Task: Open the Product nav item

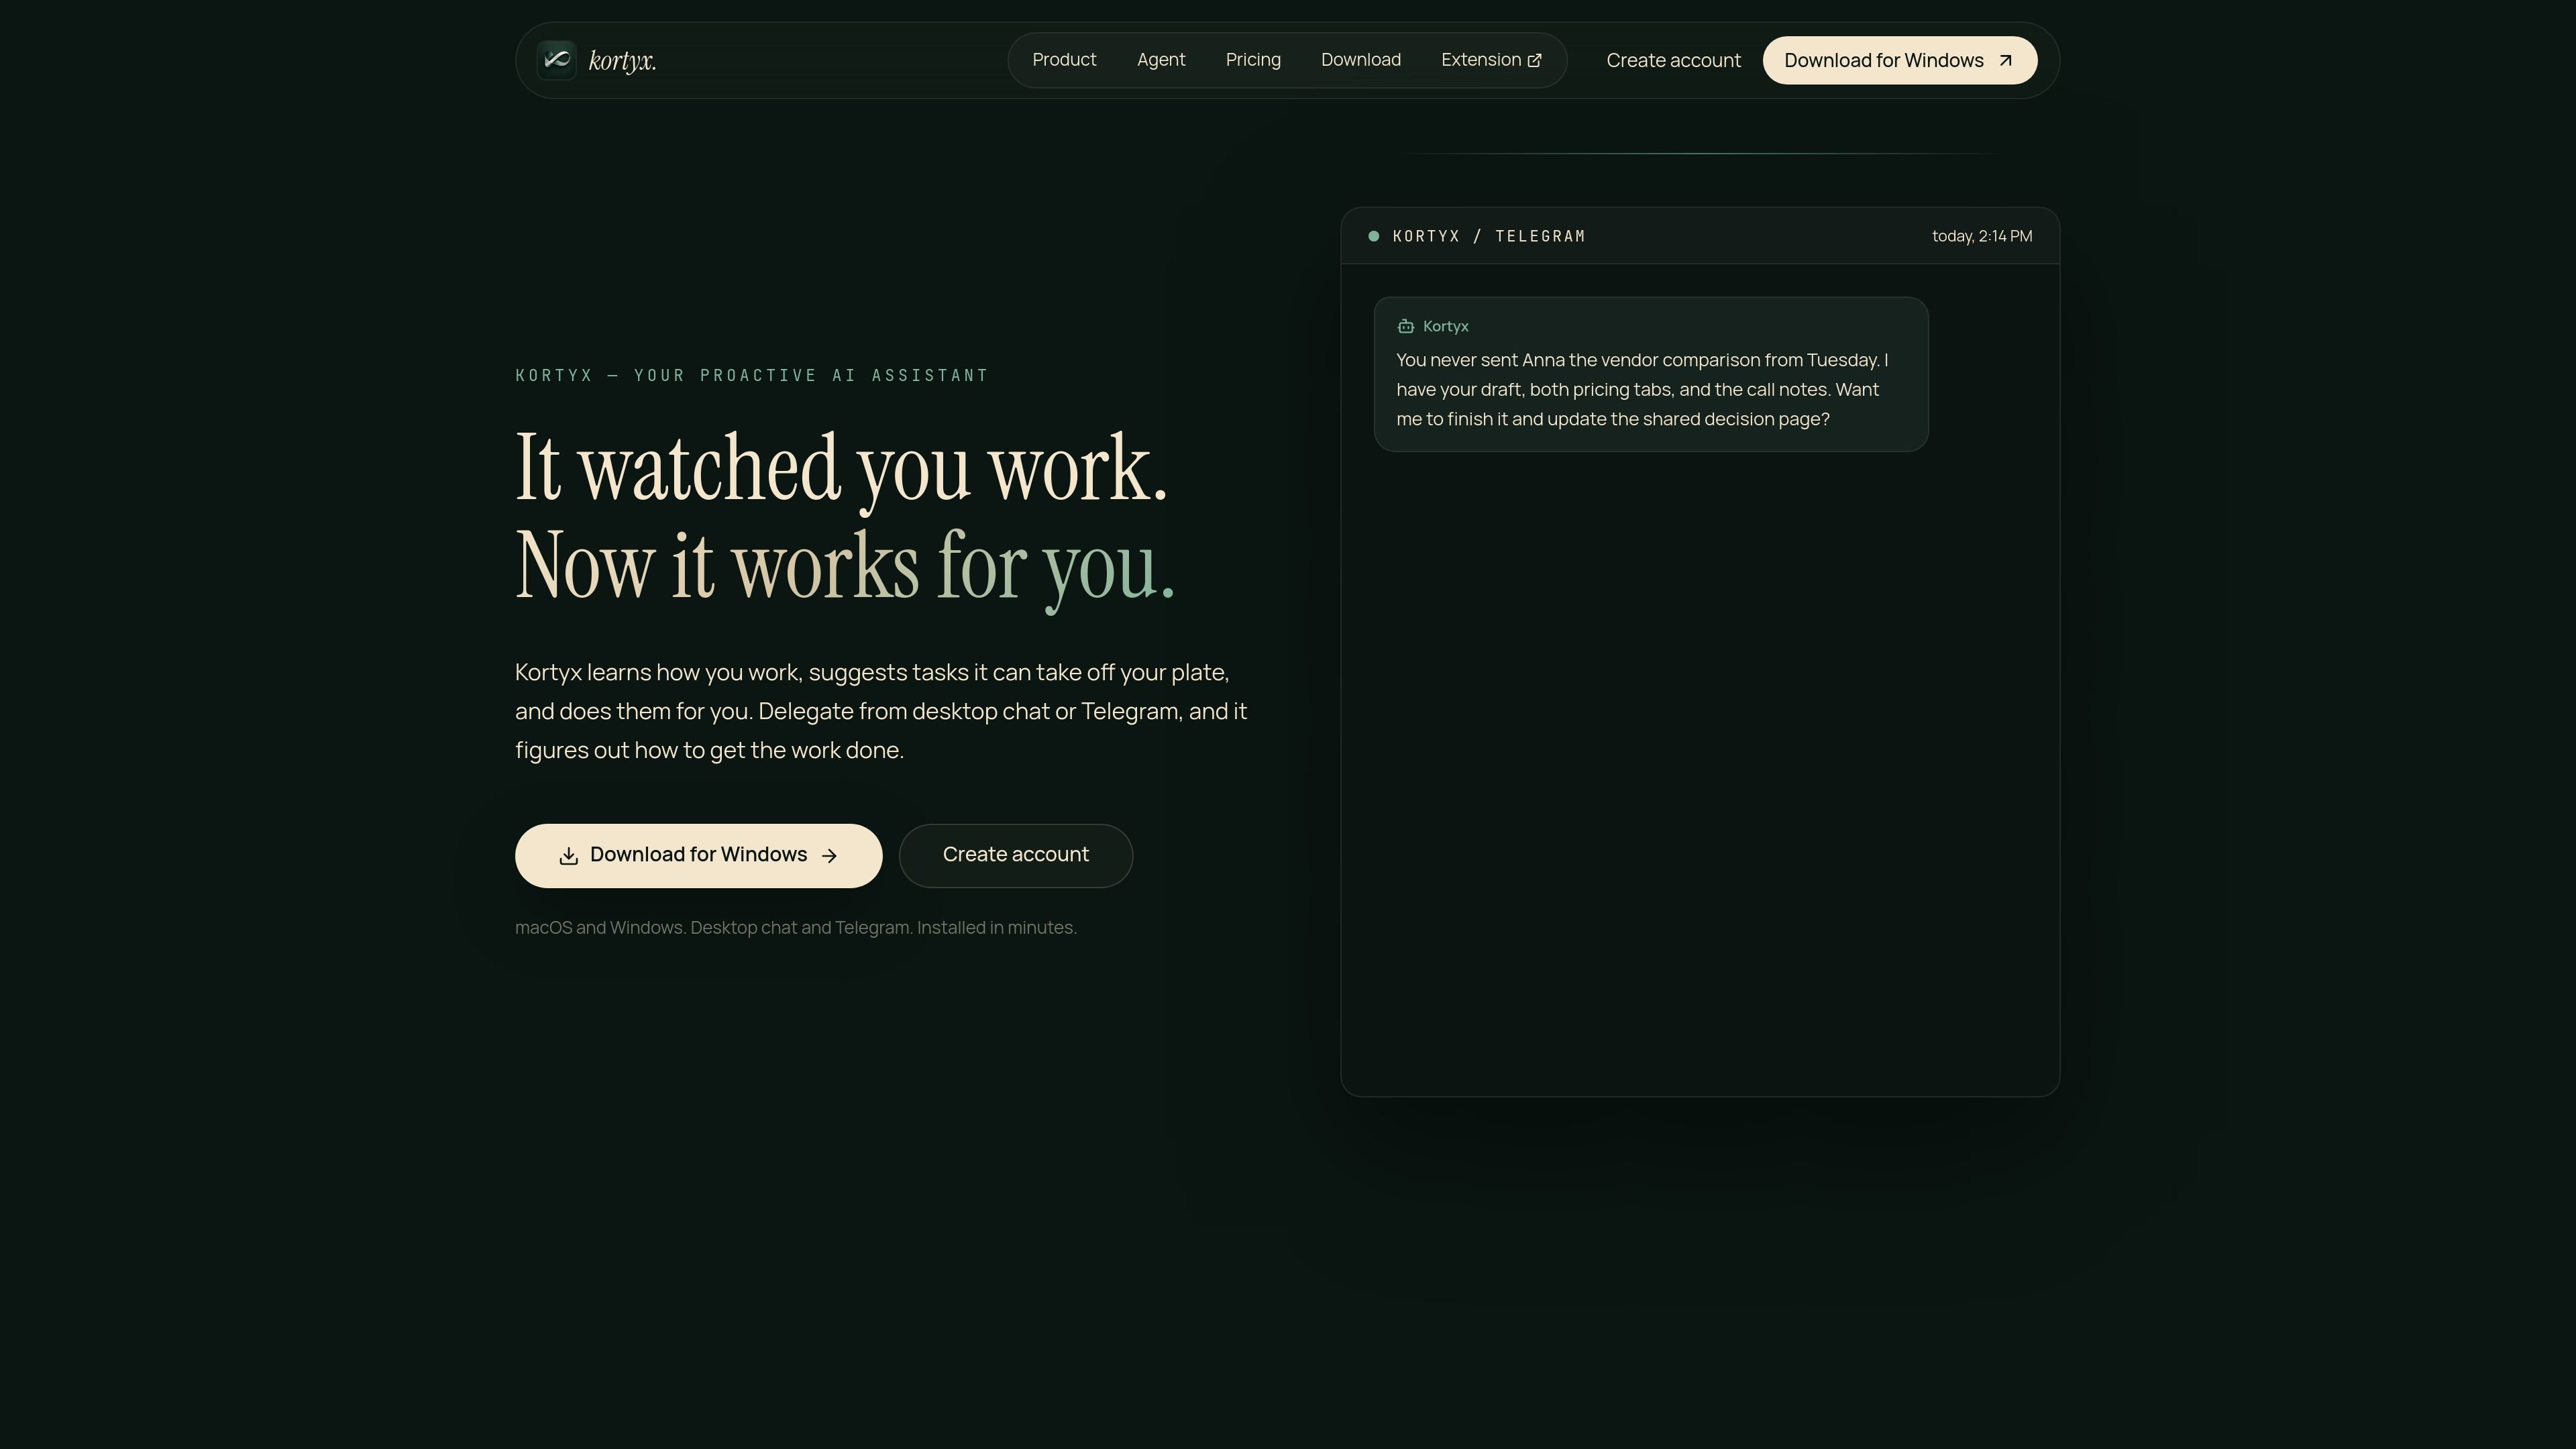Action: (1064, 60)
